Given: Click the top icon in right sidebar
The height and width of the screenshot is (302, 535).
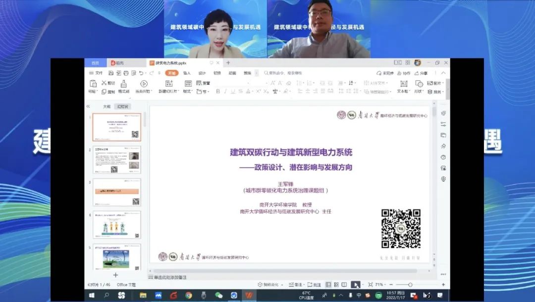Looking at the screenshot, I should point(443,114).
